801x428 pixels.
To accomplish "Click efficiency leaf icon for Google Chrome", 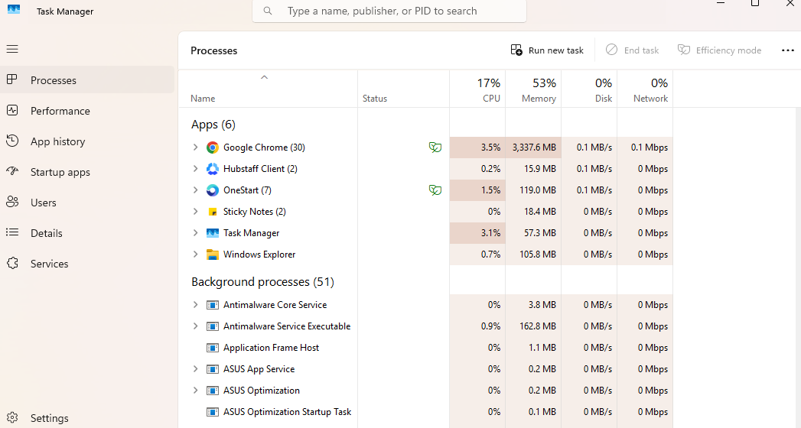I will [x=435, y=148].
